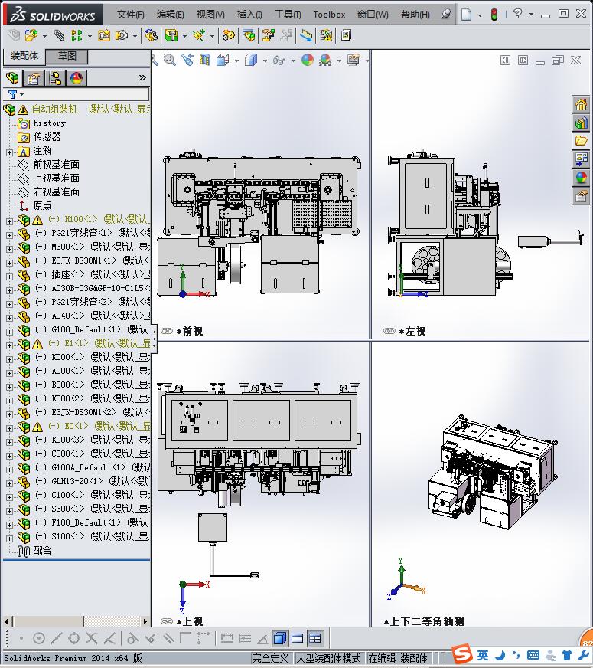Screen dimensions: 593x668
Task: Click the Section View icon
Action: pyautogui.click(x=205, y=60)
